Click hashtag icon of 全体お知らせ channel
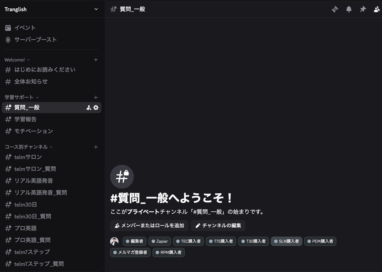The height and width of the screenshot is (272, 382). (x=8, y=82)
